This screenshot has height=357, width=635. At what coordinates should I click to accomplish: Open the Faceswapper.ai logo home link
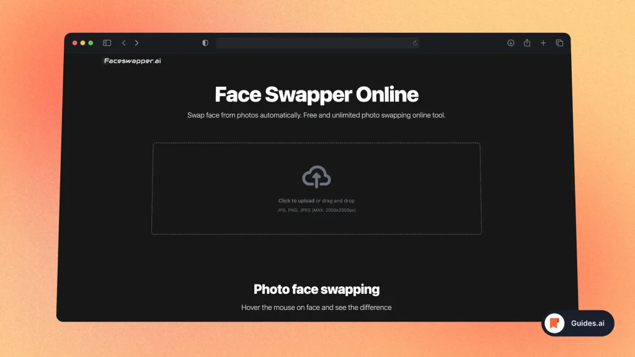132,61
